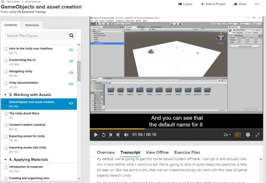Open the more options ellipsis menu
The height and width of the screenshot is (183, 266).
point(257,4)
